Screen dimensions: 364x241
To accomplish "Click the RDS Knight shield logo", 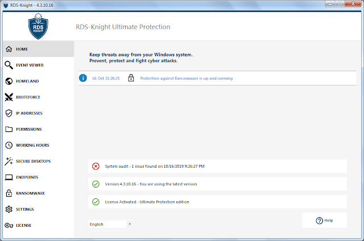I will (38, 26).
